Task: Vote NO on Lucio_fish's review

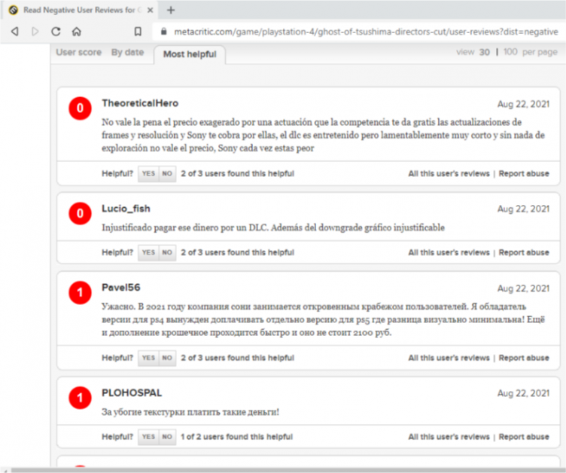Action: click(x=167, y=252)
